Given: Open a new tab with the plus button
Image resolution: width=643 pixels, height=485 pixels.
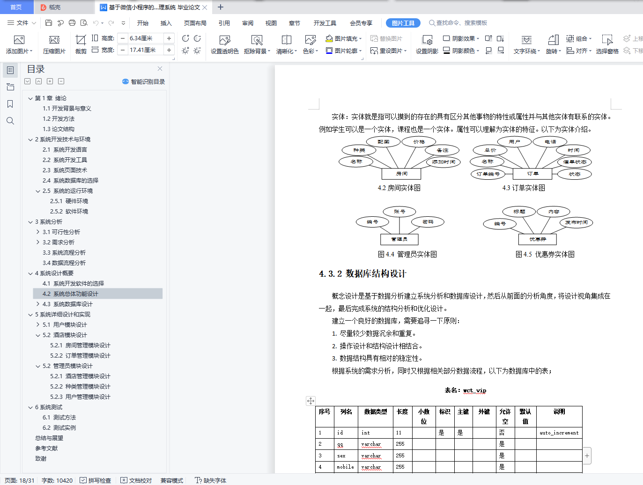Looking at the screenshot, I should pos(221,7).
